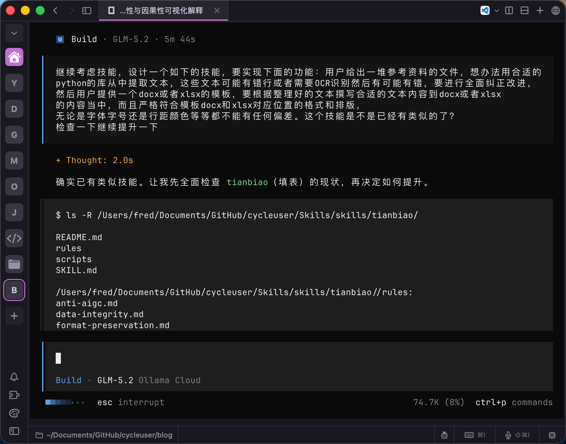Viewport: 566px width, 444px height.
Task: Click the Build agent label in prompt
Action: tap(69, 380)
